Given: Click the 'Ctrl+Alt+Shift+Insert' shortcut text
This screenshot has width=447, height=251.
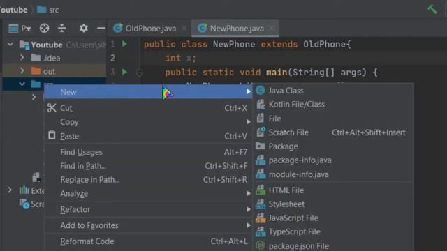Looking at the screenshot, I should [x=369, y=132].
